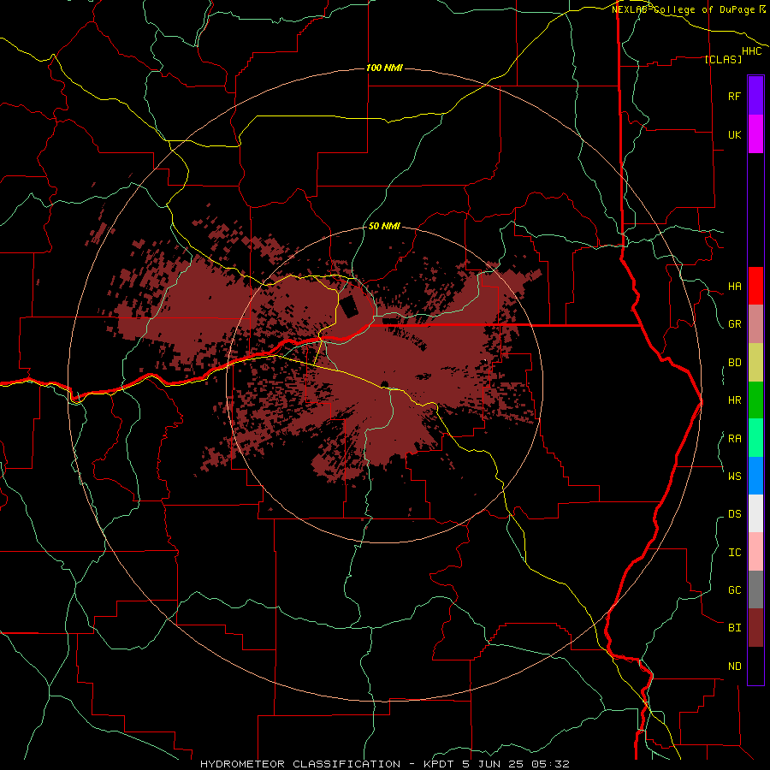
Task: Click the ND legend label
Action: click(734, 666)
